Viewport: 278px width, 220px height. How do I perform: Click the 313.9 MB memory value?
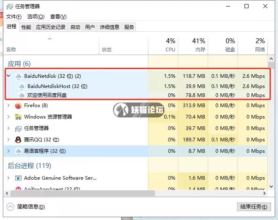pos(194,106)
